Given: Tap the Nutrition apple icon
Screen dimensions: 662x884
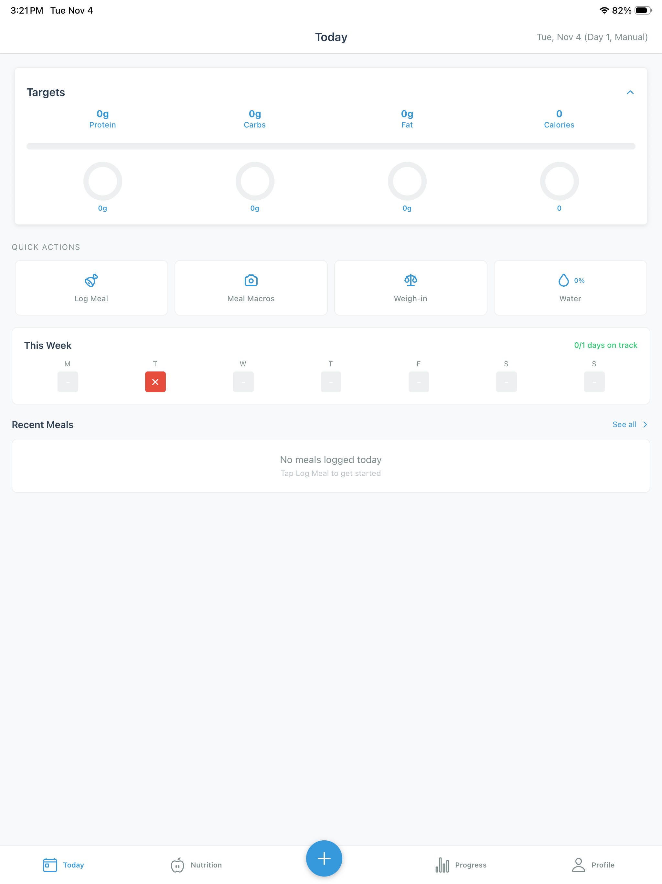Looking at the screenshot, I should click(177, 865).
